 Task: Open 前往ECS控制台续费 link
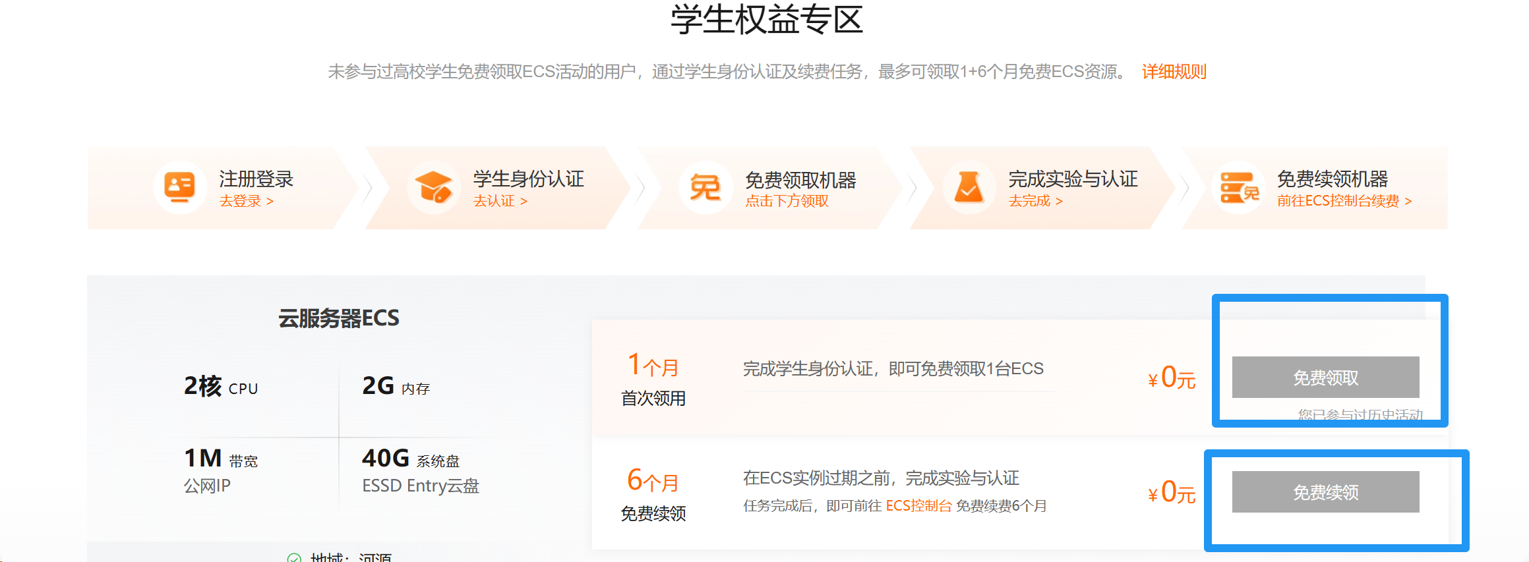point(1344,201)
